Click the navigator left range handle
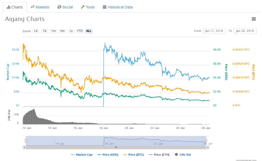 tap(26, 141)
